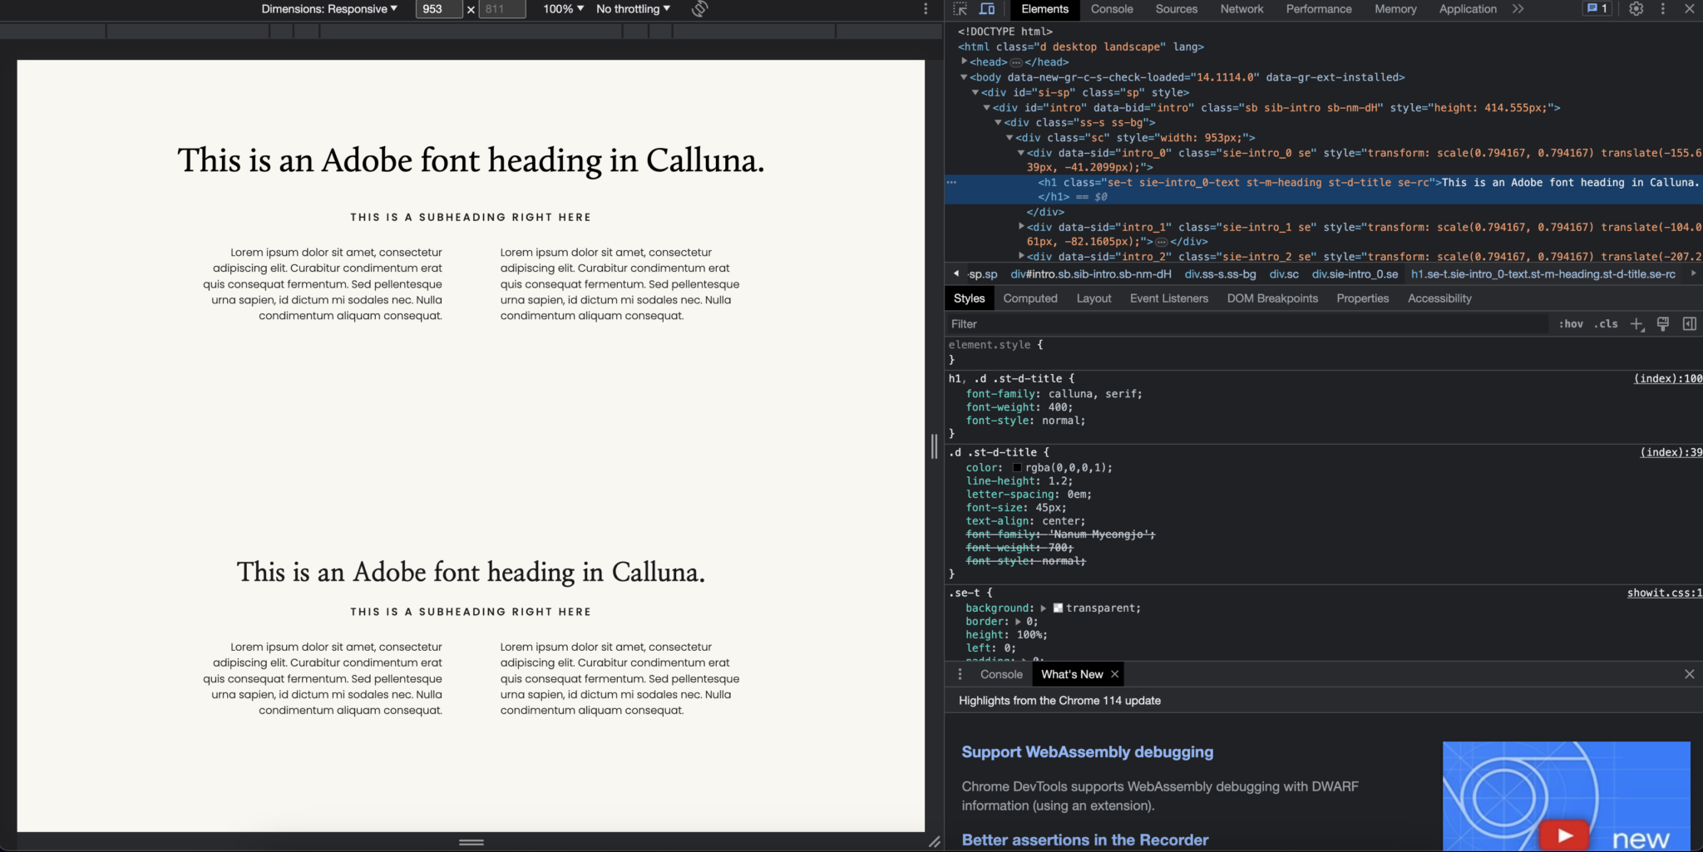
Task: Toggle .cls element classes editor
Action: coord(1607,324)
